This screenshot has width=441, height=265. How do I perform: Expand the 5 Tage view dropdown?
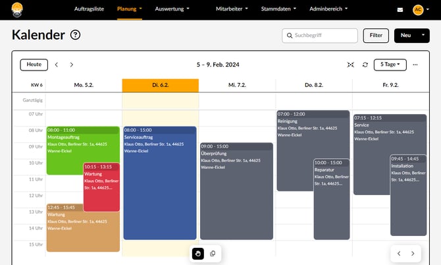coord(390,65)
